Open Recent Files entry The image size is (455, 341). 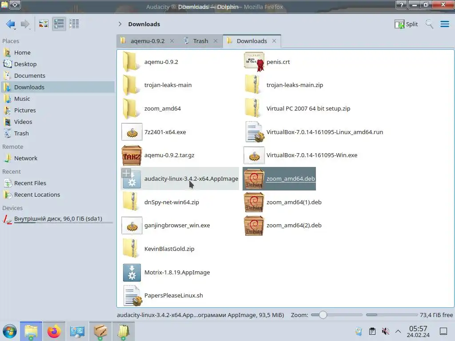[x=30, y=183]
